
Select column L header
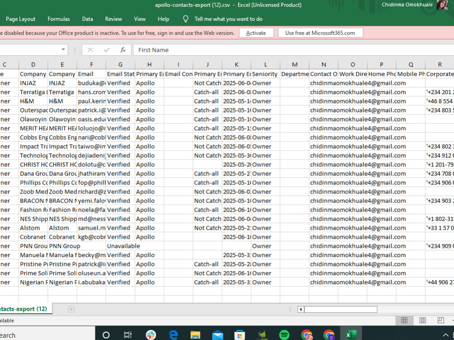(266, 64)
